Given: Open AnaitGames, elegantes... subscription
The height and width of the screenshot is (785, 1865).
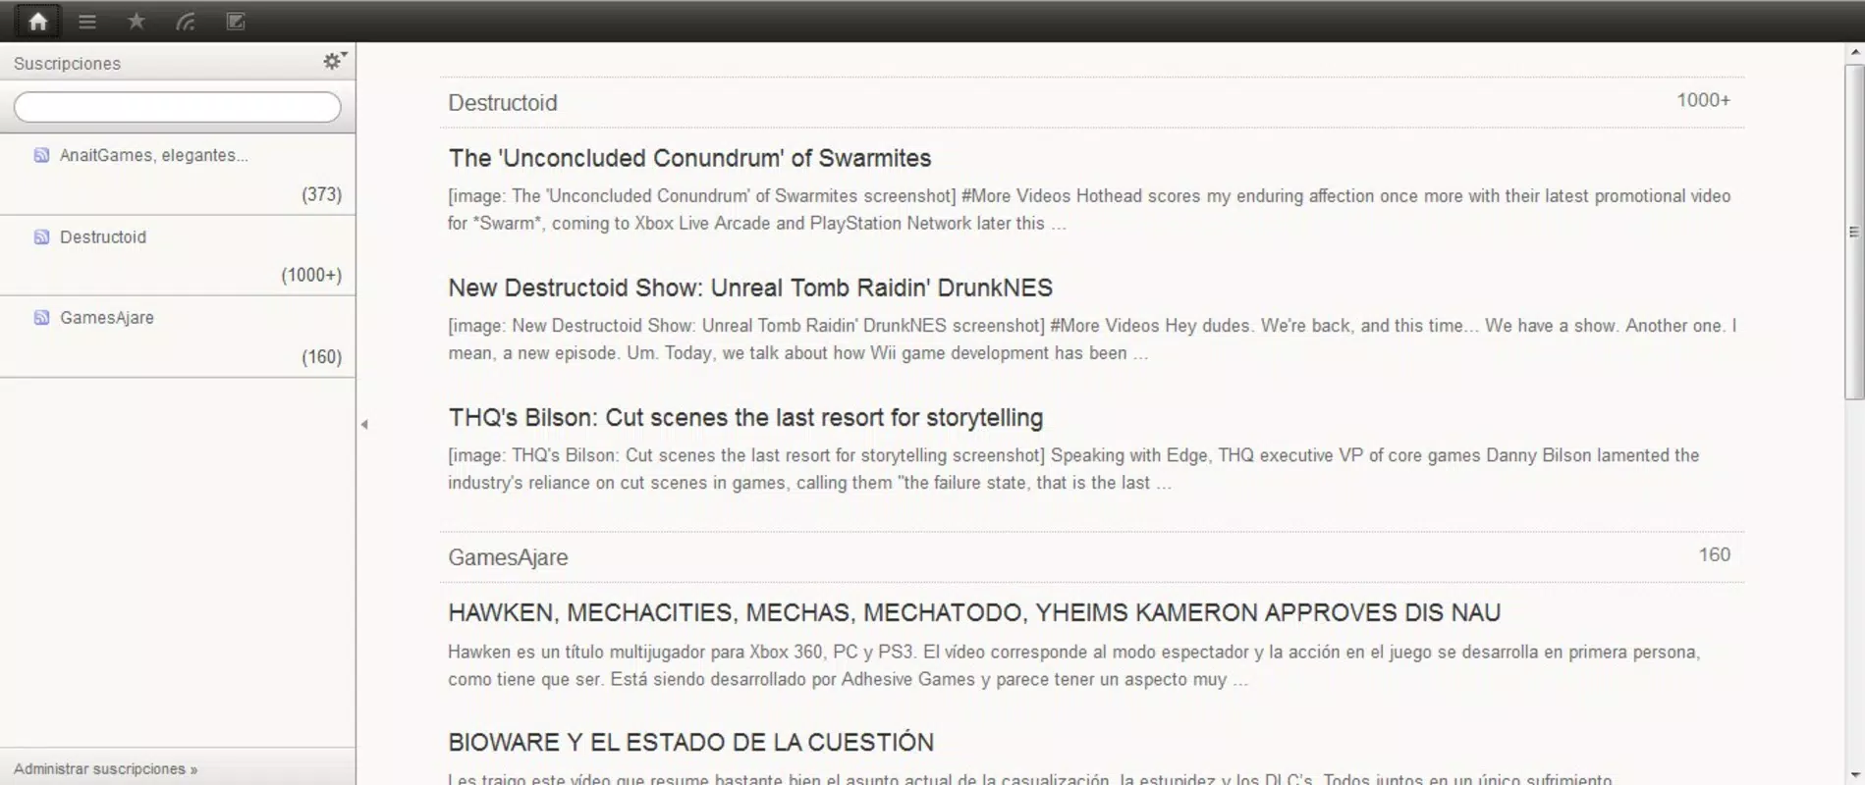Looking at the screenshot, I should point(153,155).
